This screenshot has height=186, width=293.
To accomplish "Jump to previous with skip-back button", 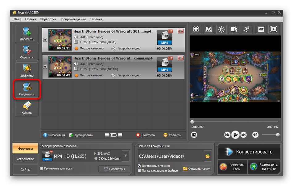I will 227,135.
